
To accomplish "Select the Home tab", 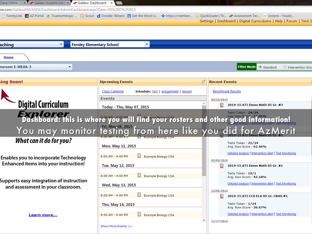I will (9, 57).
